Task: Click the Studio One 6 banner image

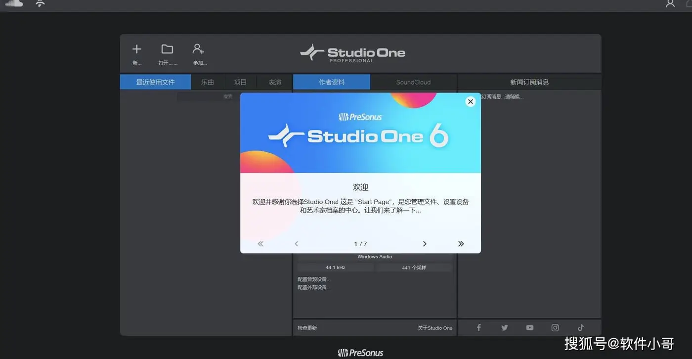Action: [361, 133]
